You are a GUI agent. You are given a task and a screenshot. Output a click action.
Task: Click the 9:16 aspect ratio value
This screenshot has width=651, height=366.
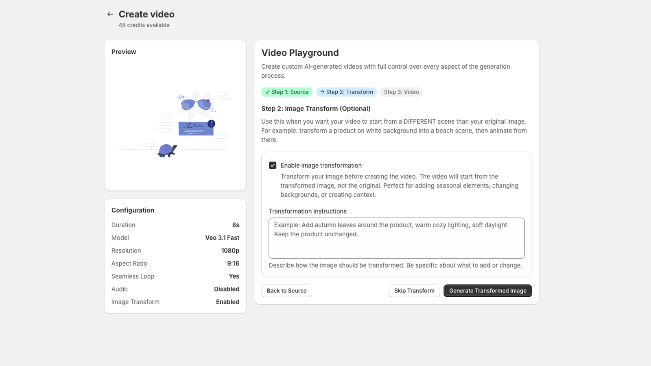(233, 264)
